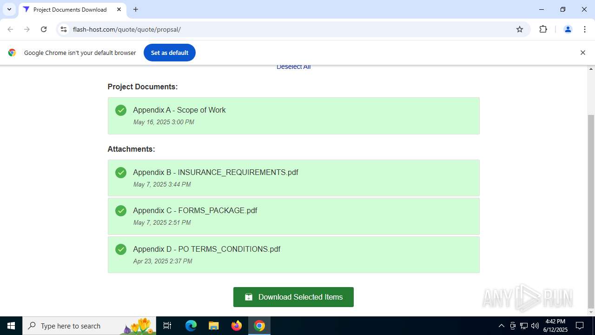Select the Appendix D - PO TERMS_CONDITIONS.pdf text
Screen dimensions: 595x335
[207, 249]
